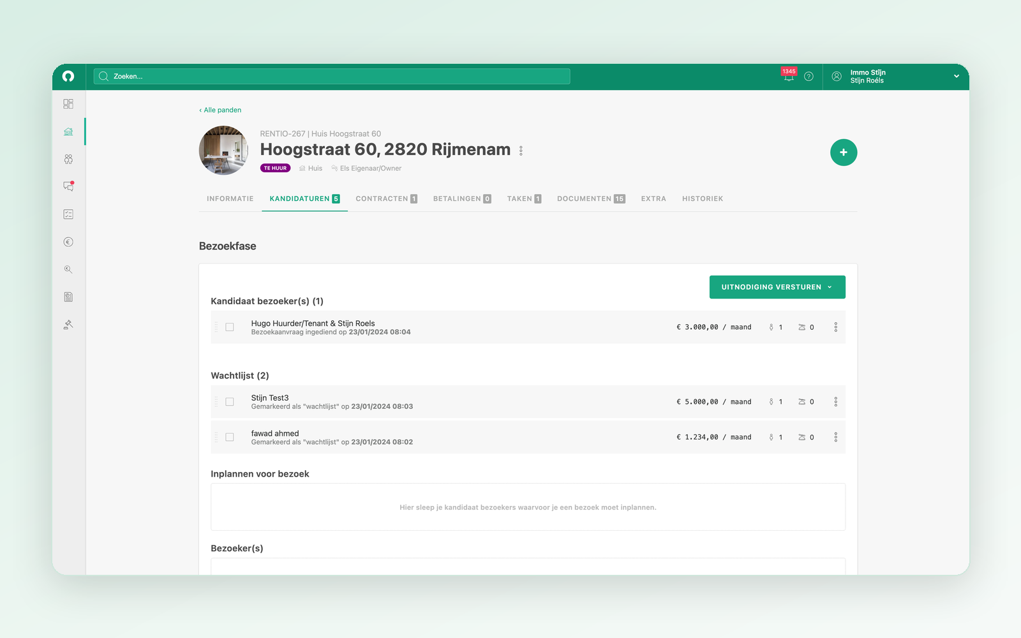Switch to the Contracten tab
Screen dimensions: 1021x638
coord(387,199)
